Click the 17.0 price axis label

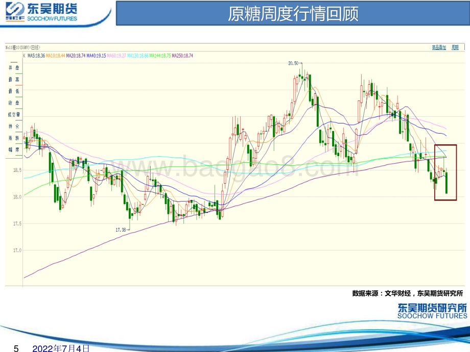(17, 250)
